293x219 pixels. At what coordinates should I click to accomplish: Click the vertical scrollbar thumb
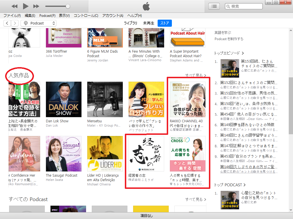(x=291, y=106)
